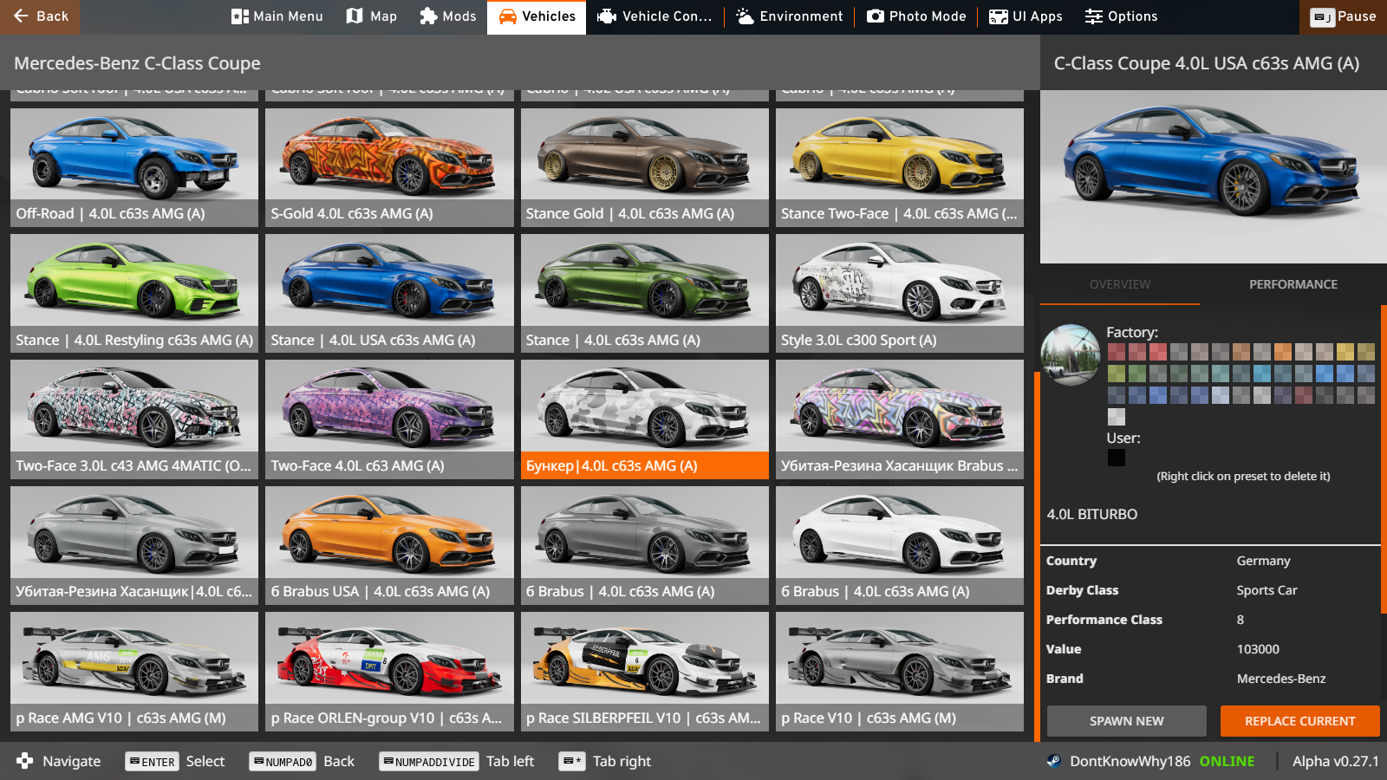The height and width of the screenshot is (780, 1387).
Task: Click the UI Apps icon
Action: (999, 16)
